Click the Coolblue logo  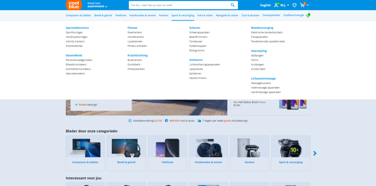click(x=74, y=5)
